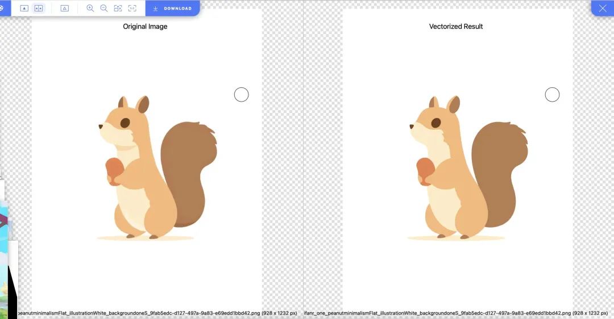Click the "Vectorized Result" heading

point(456,27)
